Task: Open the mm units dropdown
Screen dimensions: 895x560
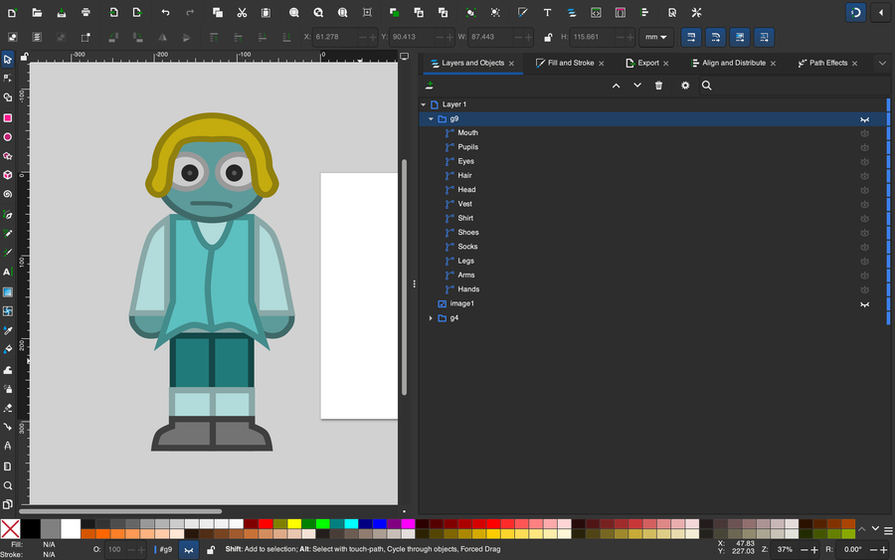Action: click(x=656, y=37)
